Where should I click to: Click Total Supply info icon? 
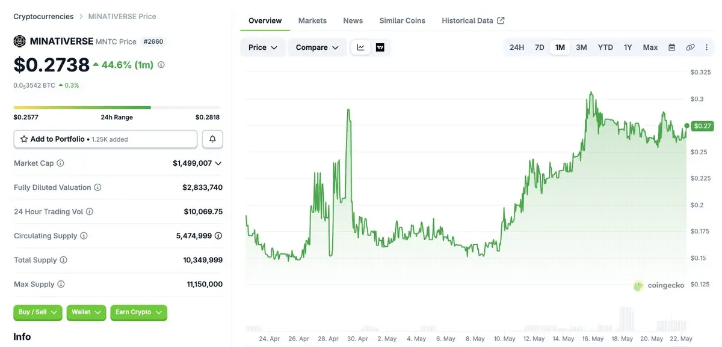coord(63,260)
